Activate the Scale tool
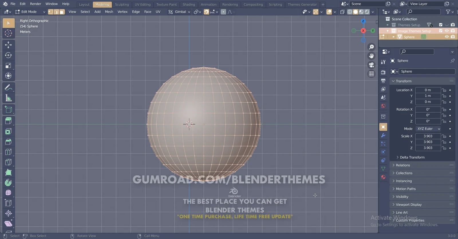 pos(8,66)
